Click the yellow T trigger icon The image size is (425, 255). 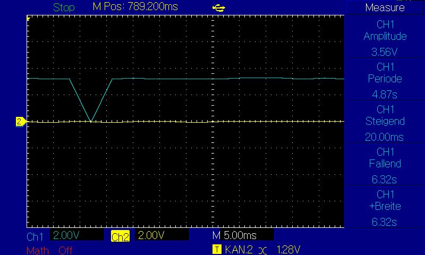(x=217, y=249)
